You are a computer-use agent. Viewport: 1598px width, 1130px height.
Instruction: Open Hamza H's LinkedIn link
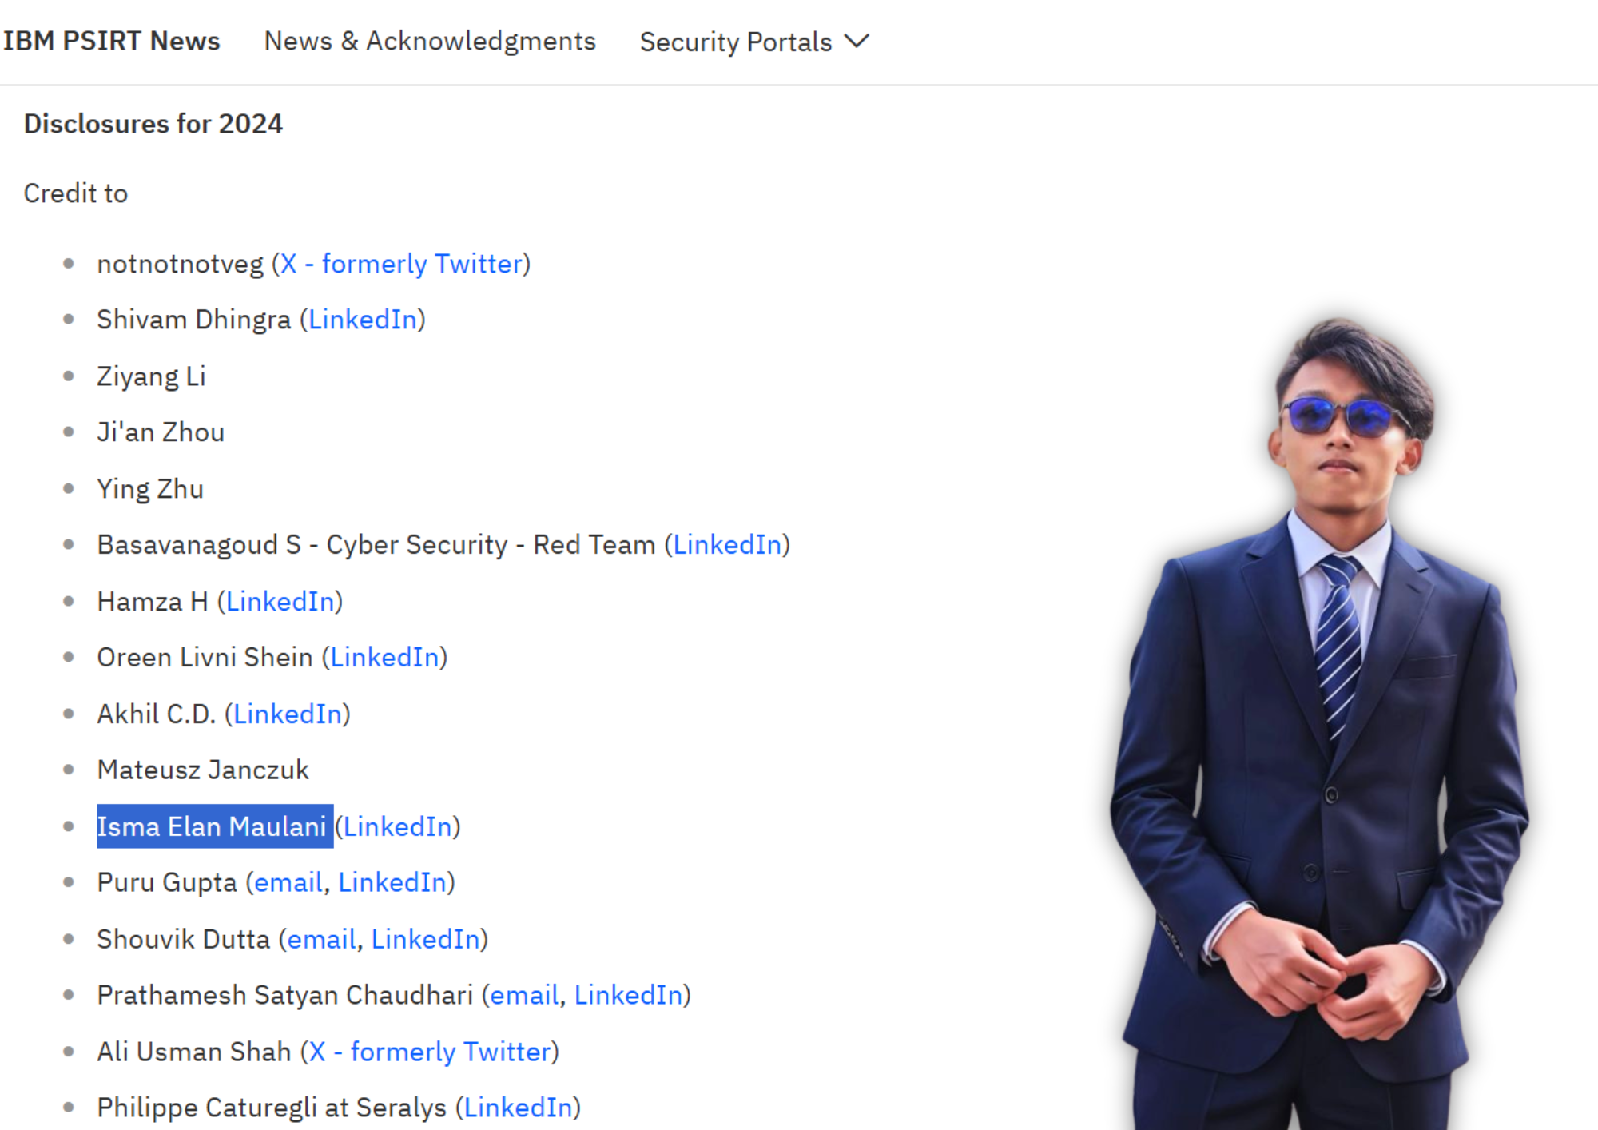click(280, 602)
